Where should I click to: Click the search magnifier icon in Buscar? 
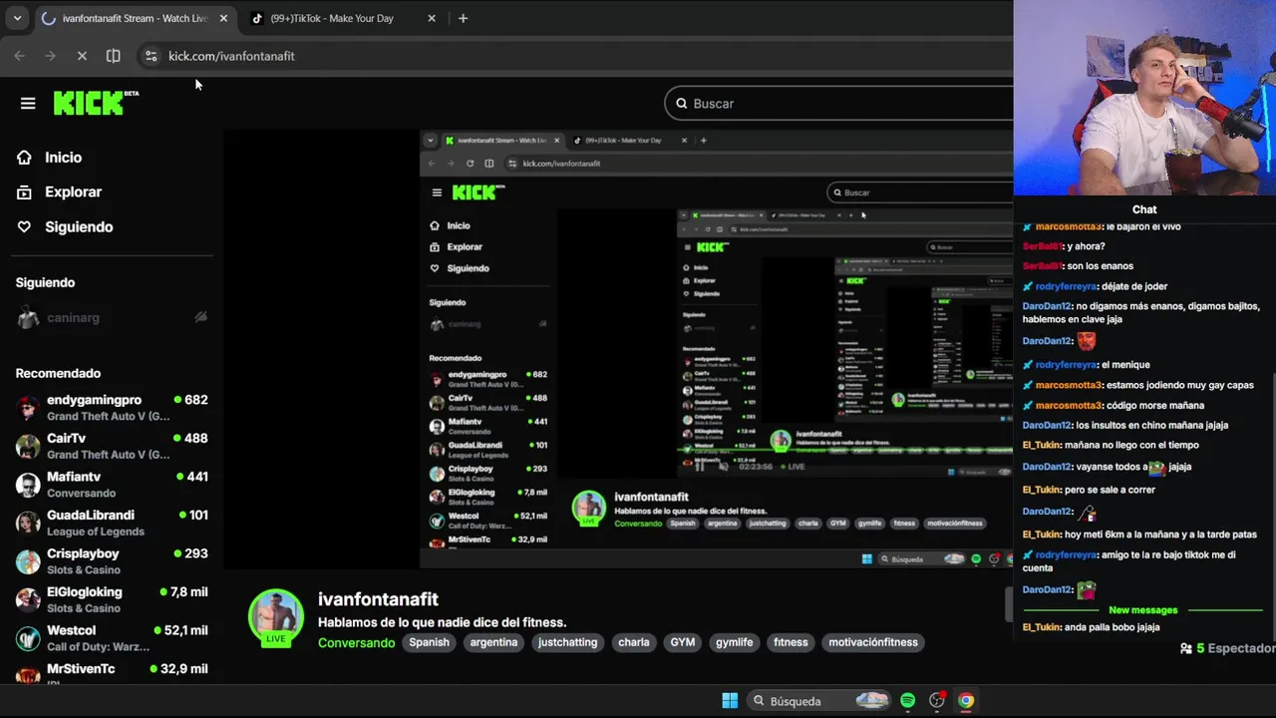(682, 104)
